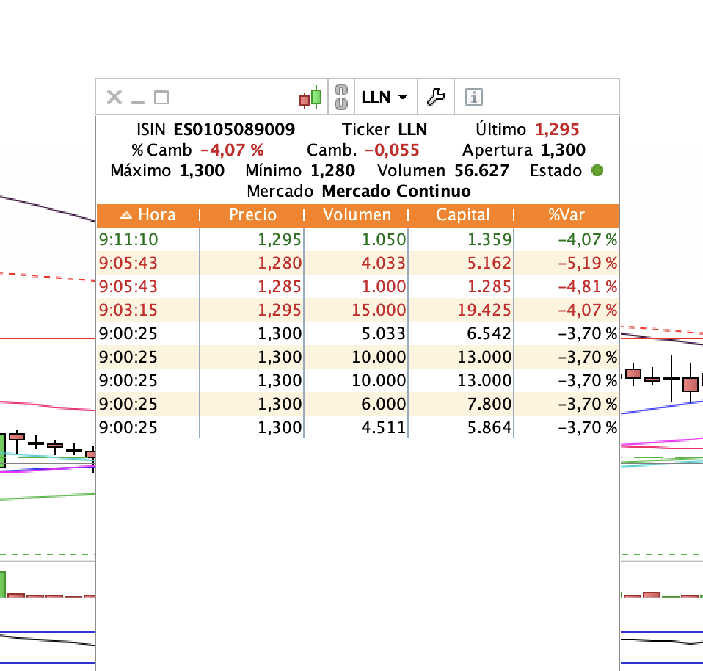Click the green Estado status indicator
Viewport: 703px width, 671px height.
tap(597, 170)
